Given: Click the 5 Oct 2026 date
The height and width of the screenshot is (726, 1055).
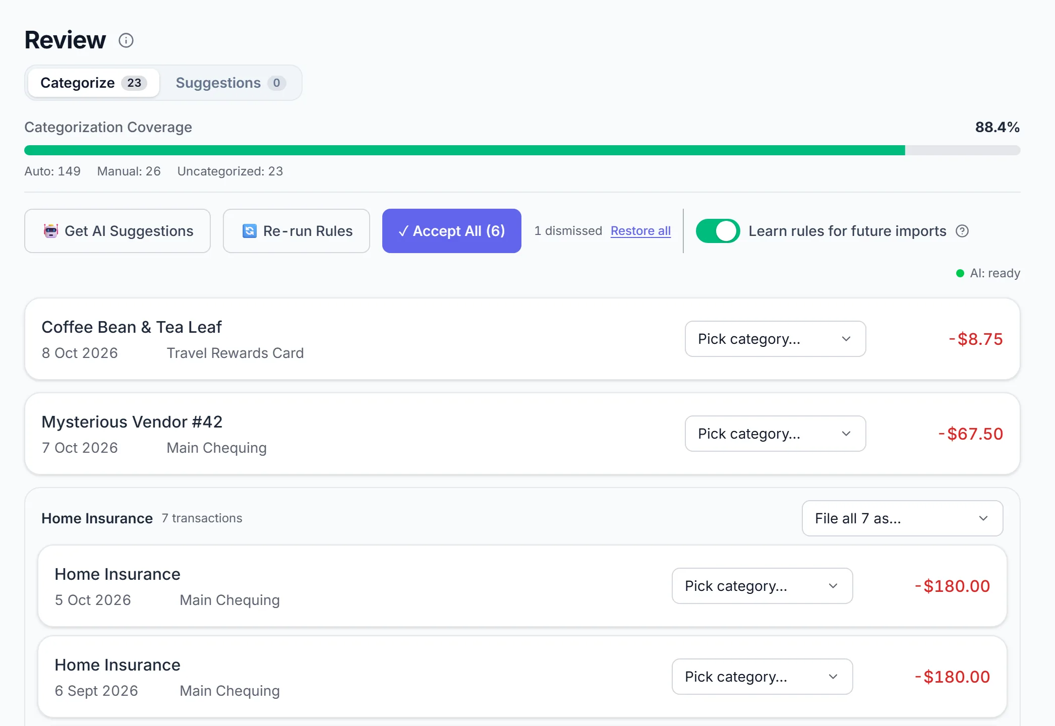Looking at the screenshot, I should click(93, 600).
